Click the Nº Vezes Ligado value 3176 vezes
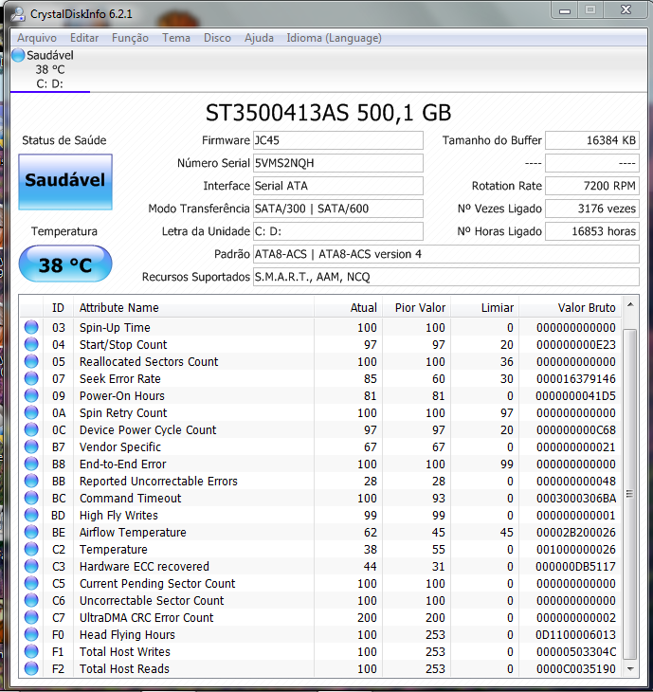 point(592,209)
